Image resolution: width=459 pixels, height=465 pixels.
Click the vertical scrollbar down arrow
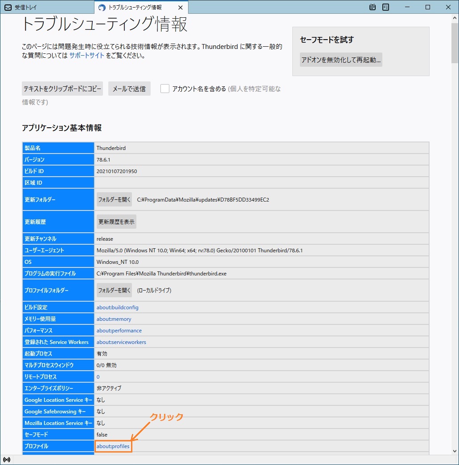[455, 451]
